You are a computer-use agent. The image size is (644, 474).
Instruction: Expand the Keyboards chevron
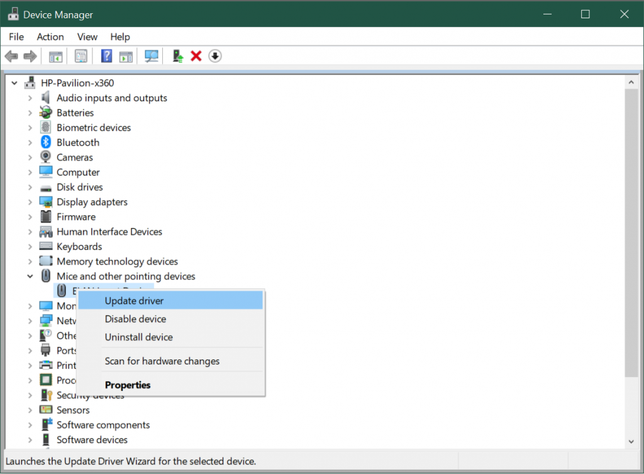pos(30,247)
